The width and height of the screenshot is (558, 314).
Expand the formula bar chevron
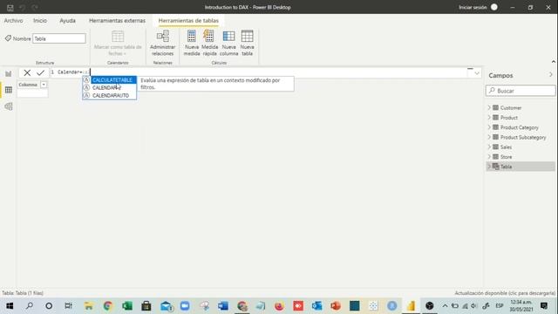[x=477, y=73]
